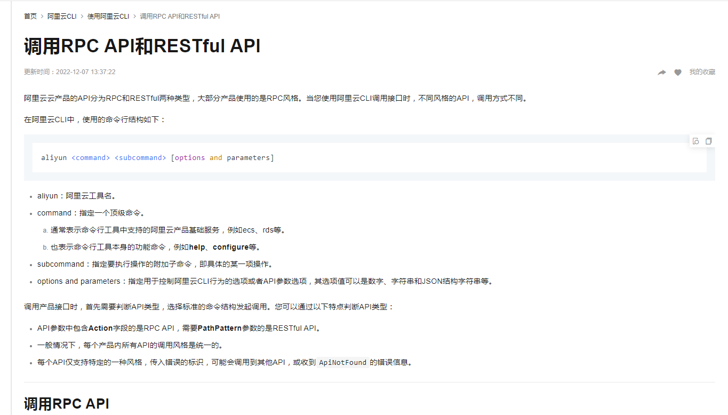
Task: Click the page title 调用RPC API和RESTful API
Action: 142,46
